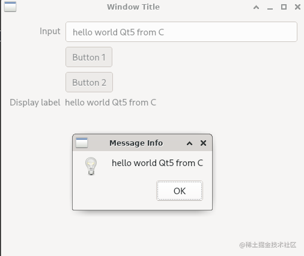Click Button 1 in main window
Image resolution: width=304 pixels, height=256 pixels.
pyautogui.click(x=89, y=57)
